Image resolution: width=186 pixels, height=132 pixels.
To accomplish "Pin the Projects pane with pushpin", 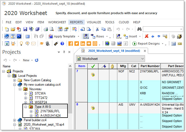I will point(64,52).
